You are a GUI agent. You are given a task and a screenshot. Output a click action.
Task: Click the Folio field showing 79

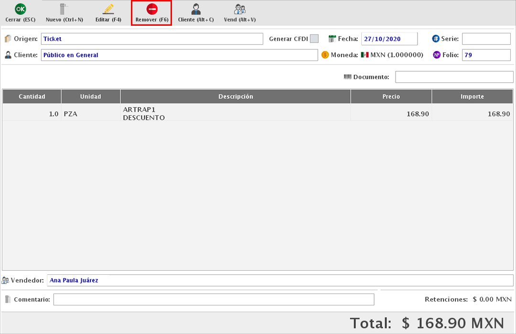pyautogui.click(x=486, y=55)
